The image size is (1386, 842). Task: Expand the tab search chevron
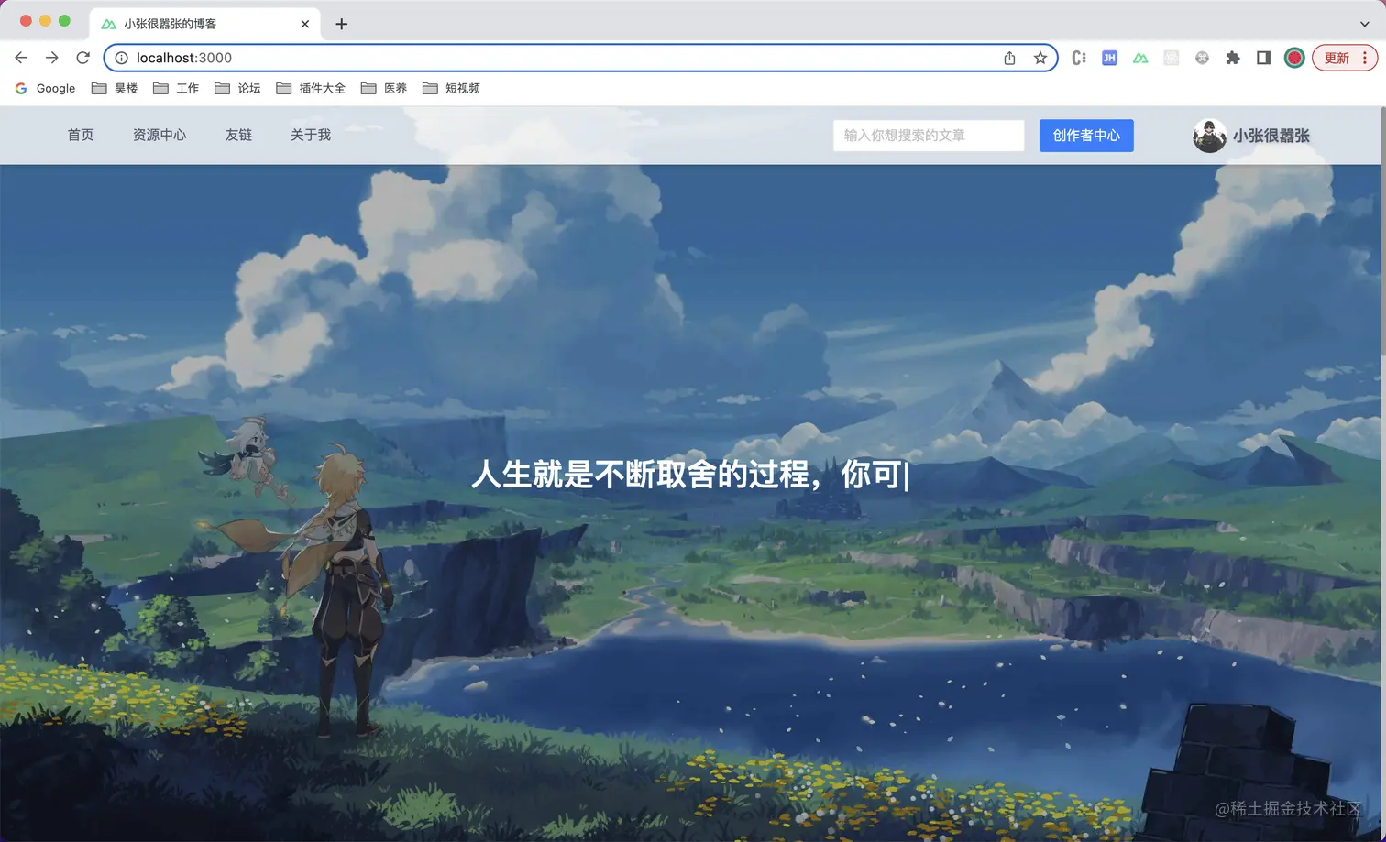(x=1364, y=24)
